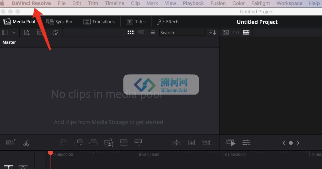Switch media pool to list view
This screenshot has width=322, height=169.
pos(152,32)
